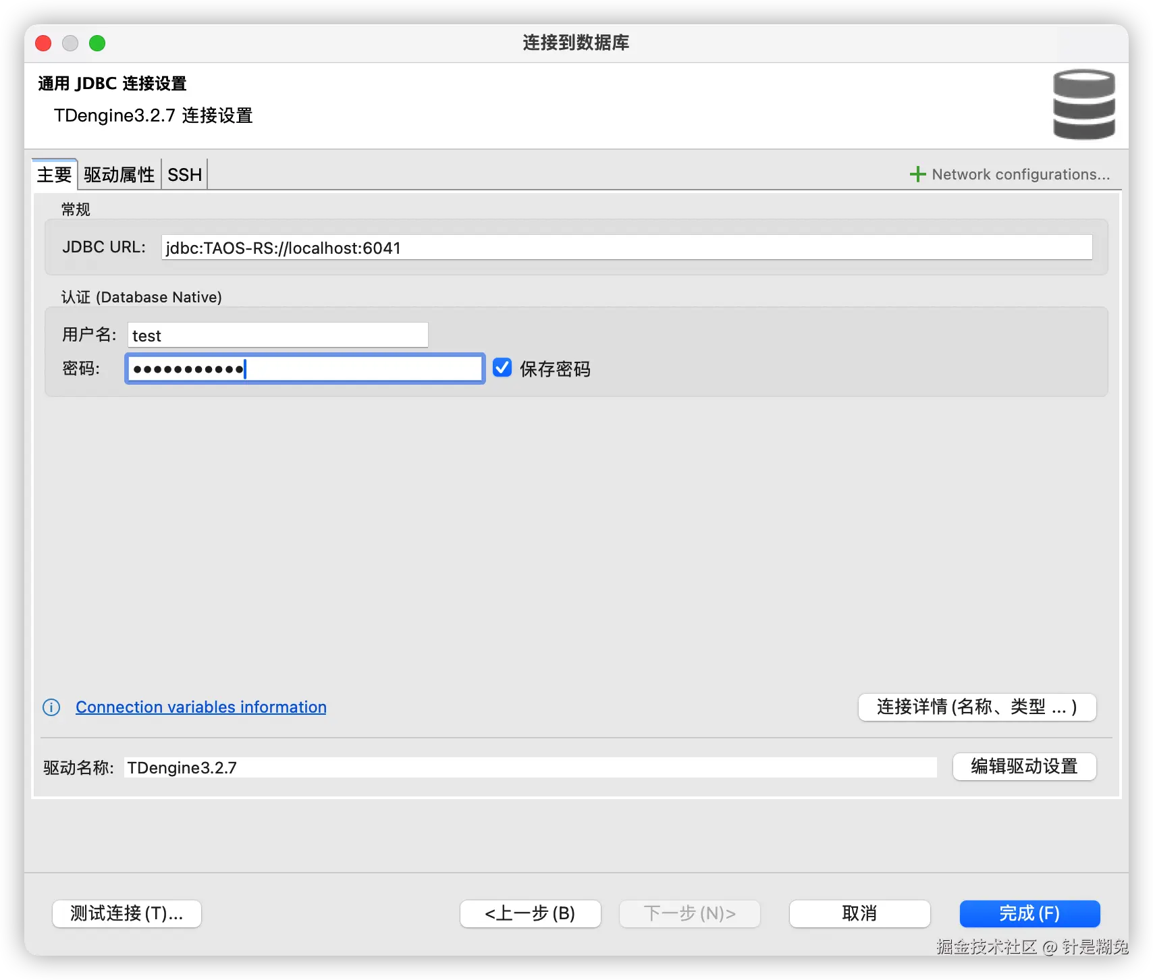
Task: Focus the 密码 password field
Action: [304, 369]
